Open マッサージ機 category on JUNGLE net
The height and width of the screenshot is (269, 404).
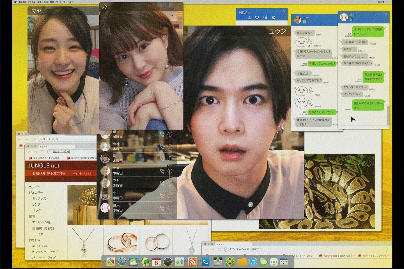pos(41,222)
